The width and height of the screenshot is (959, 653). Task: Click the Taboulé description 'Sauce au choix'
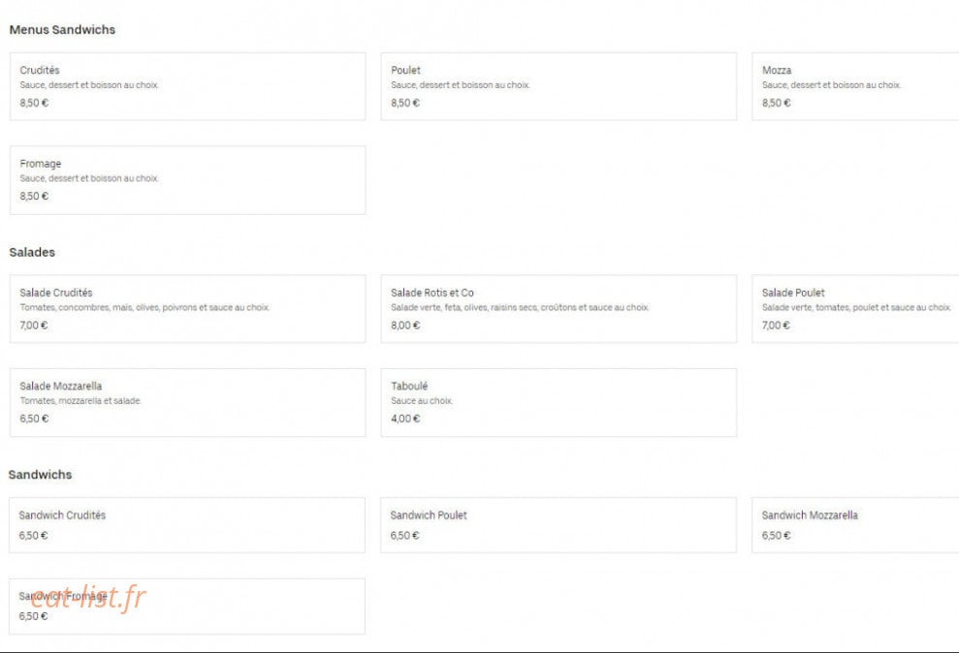pyautogui.click(x=422, y=401)
